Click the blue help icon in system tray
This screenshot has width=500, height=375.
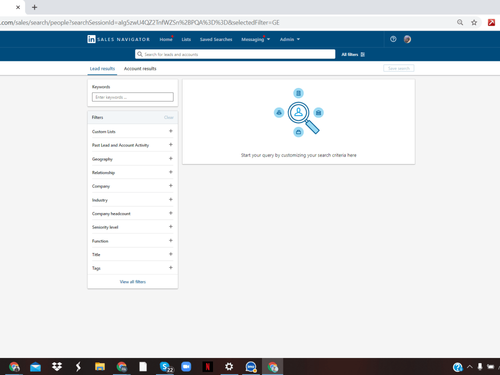pos(457,367)
